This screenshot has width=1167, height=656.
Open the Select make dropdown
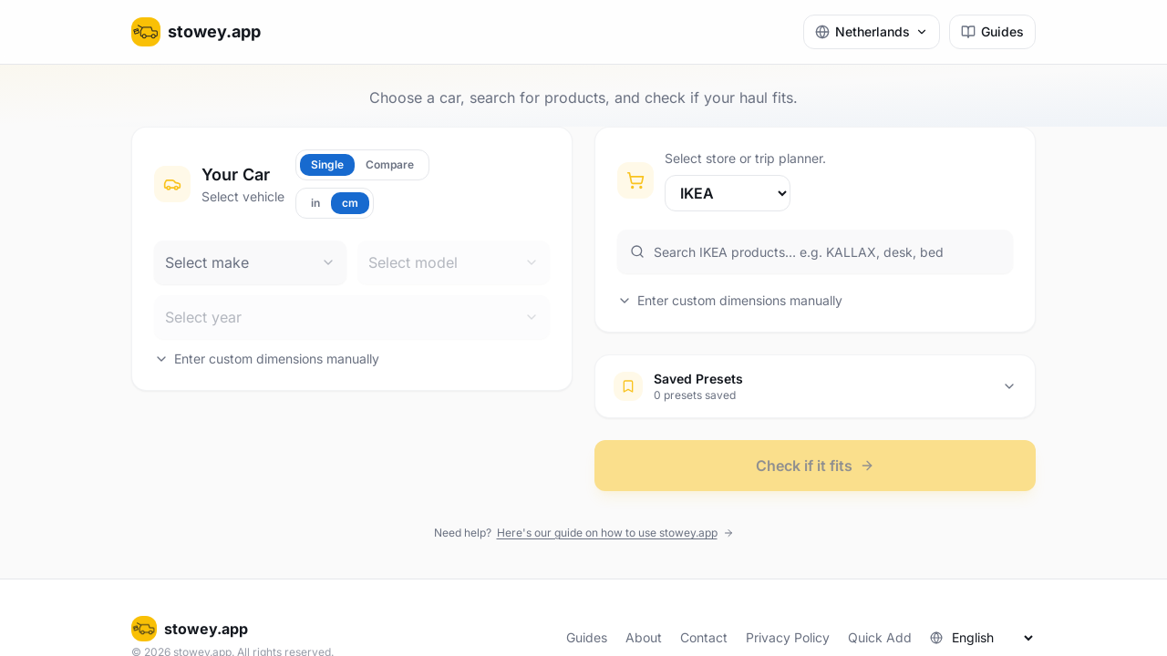250,262
